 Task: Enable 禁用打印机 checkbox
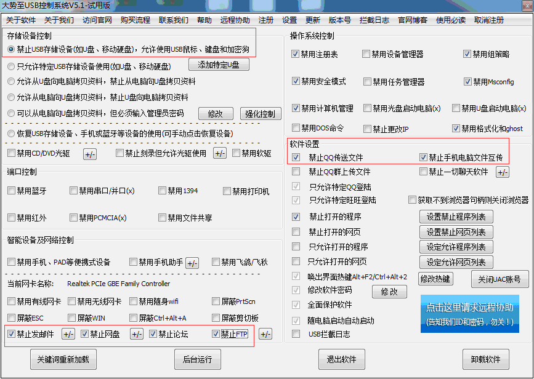click(227, 191)
